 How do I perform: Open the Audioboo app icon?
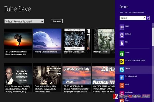(122, 93)
